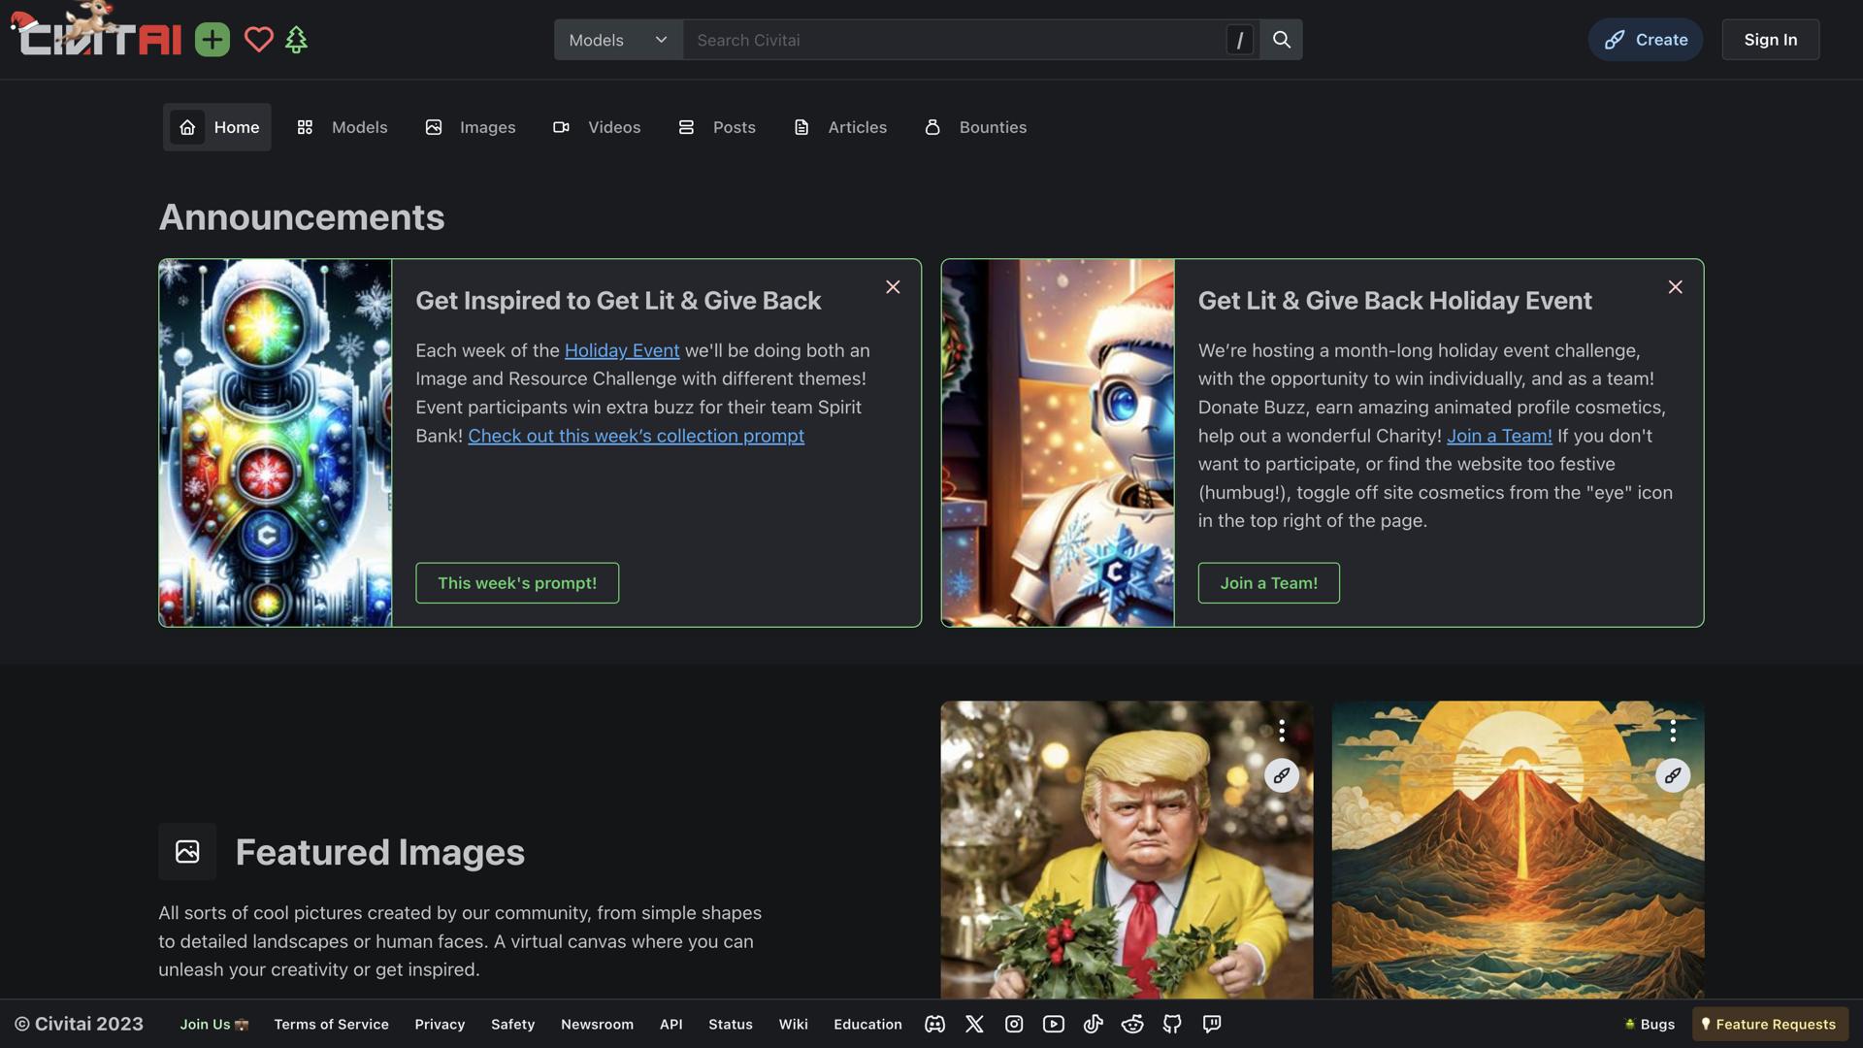Open the YouTube icon in footer
Viewport: 1863px width, 1048px height.
1053,1024
